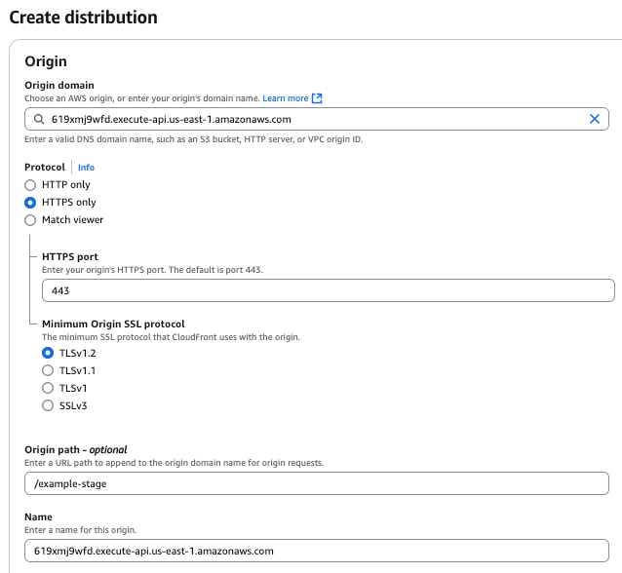Screen dimensions: 622x573
Task: Click the Create distribution page title
Action: tap(83, 18)
